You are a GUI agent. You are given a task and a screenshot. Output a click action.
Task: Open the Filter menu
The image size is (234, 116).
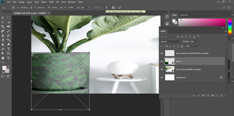point(52,2)
